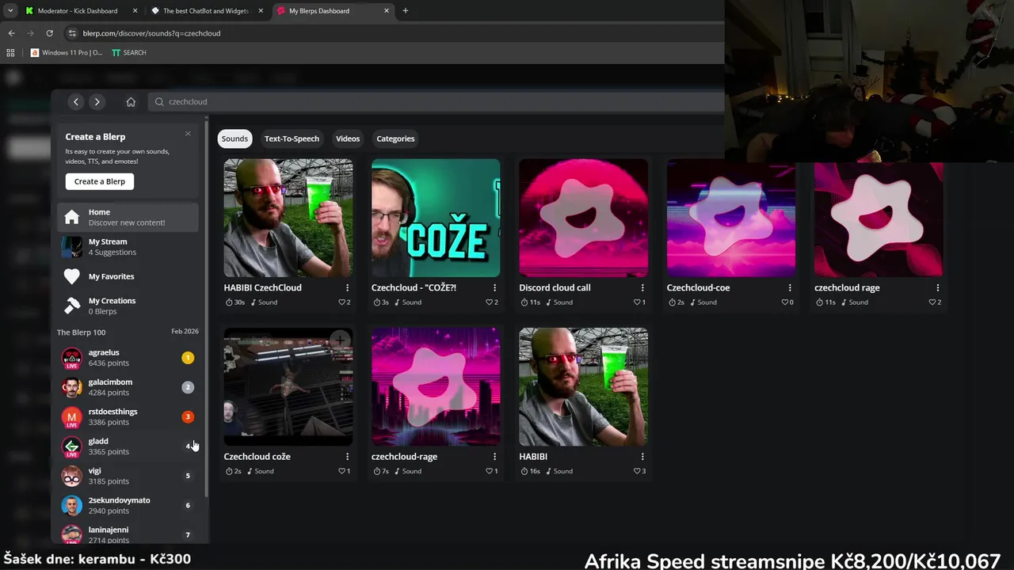Open rstdoesthings leaderboard entry
The image size is (1014, 570).
(128, 416)
